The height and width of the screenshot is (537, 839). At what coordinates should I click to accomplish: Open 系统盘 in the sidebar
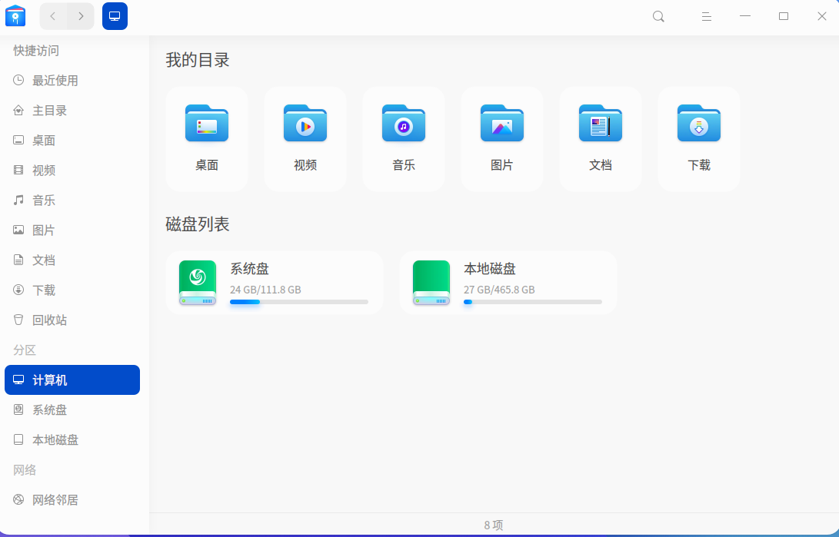[x=72, y=409]
